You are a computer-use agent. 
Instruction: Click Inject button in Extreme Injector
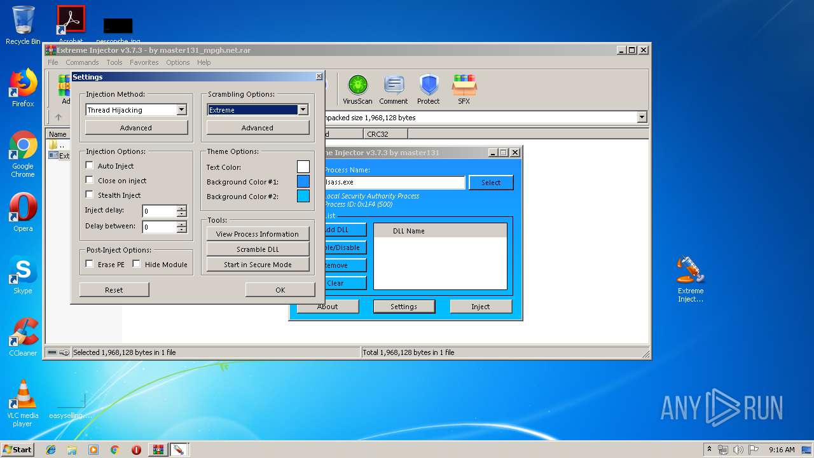(x=481, y=306)
